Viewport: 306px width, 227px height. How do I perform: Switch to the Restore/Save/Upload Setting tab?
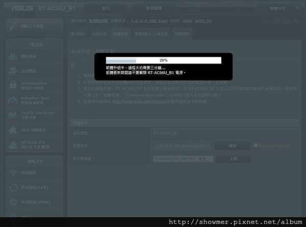click(151, 34)
